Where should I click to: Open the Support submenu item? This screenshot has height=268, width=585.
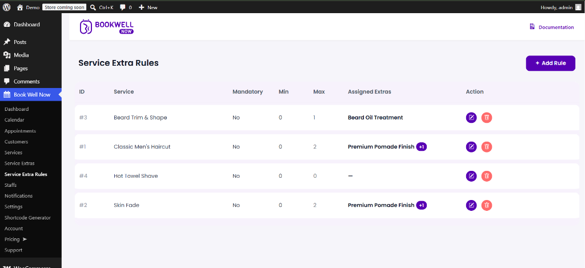coord(13,250)
